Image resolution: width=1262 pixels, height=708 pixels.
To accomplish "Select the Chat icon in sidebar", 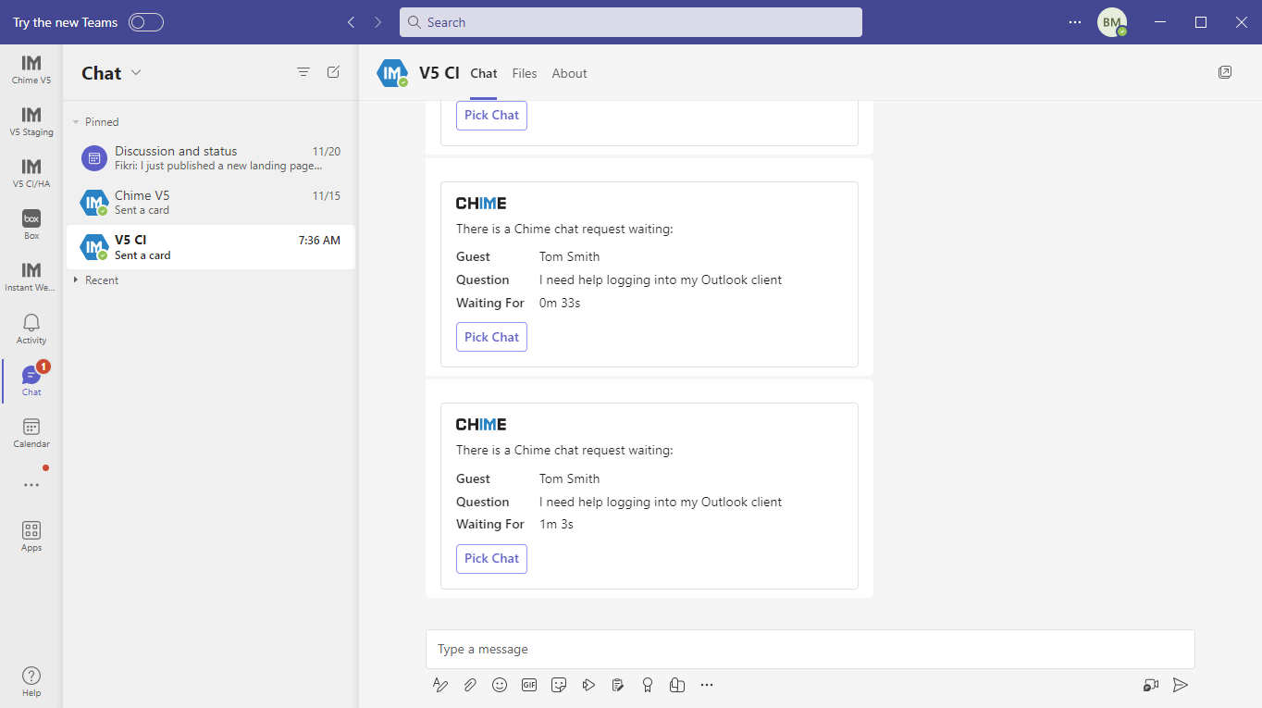I will [x=31, y=380].
